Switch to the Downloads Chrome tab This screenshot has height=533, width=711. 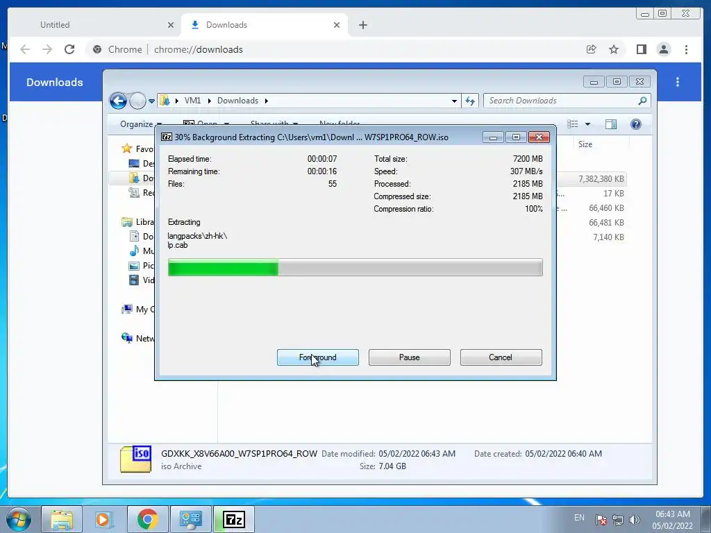(265, 25)
